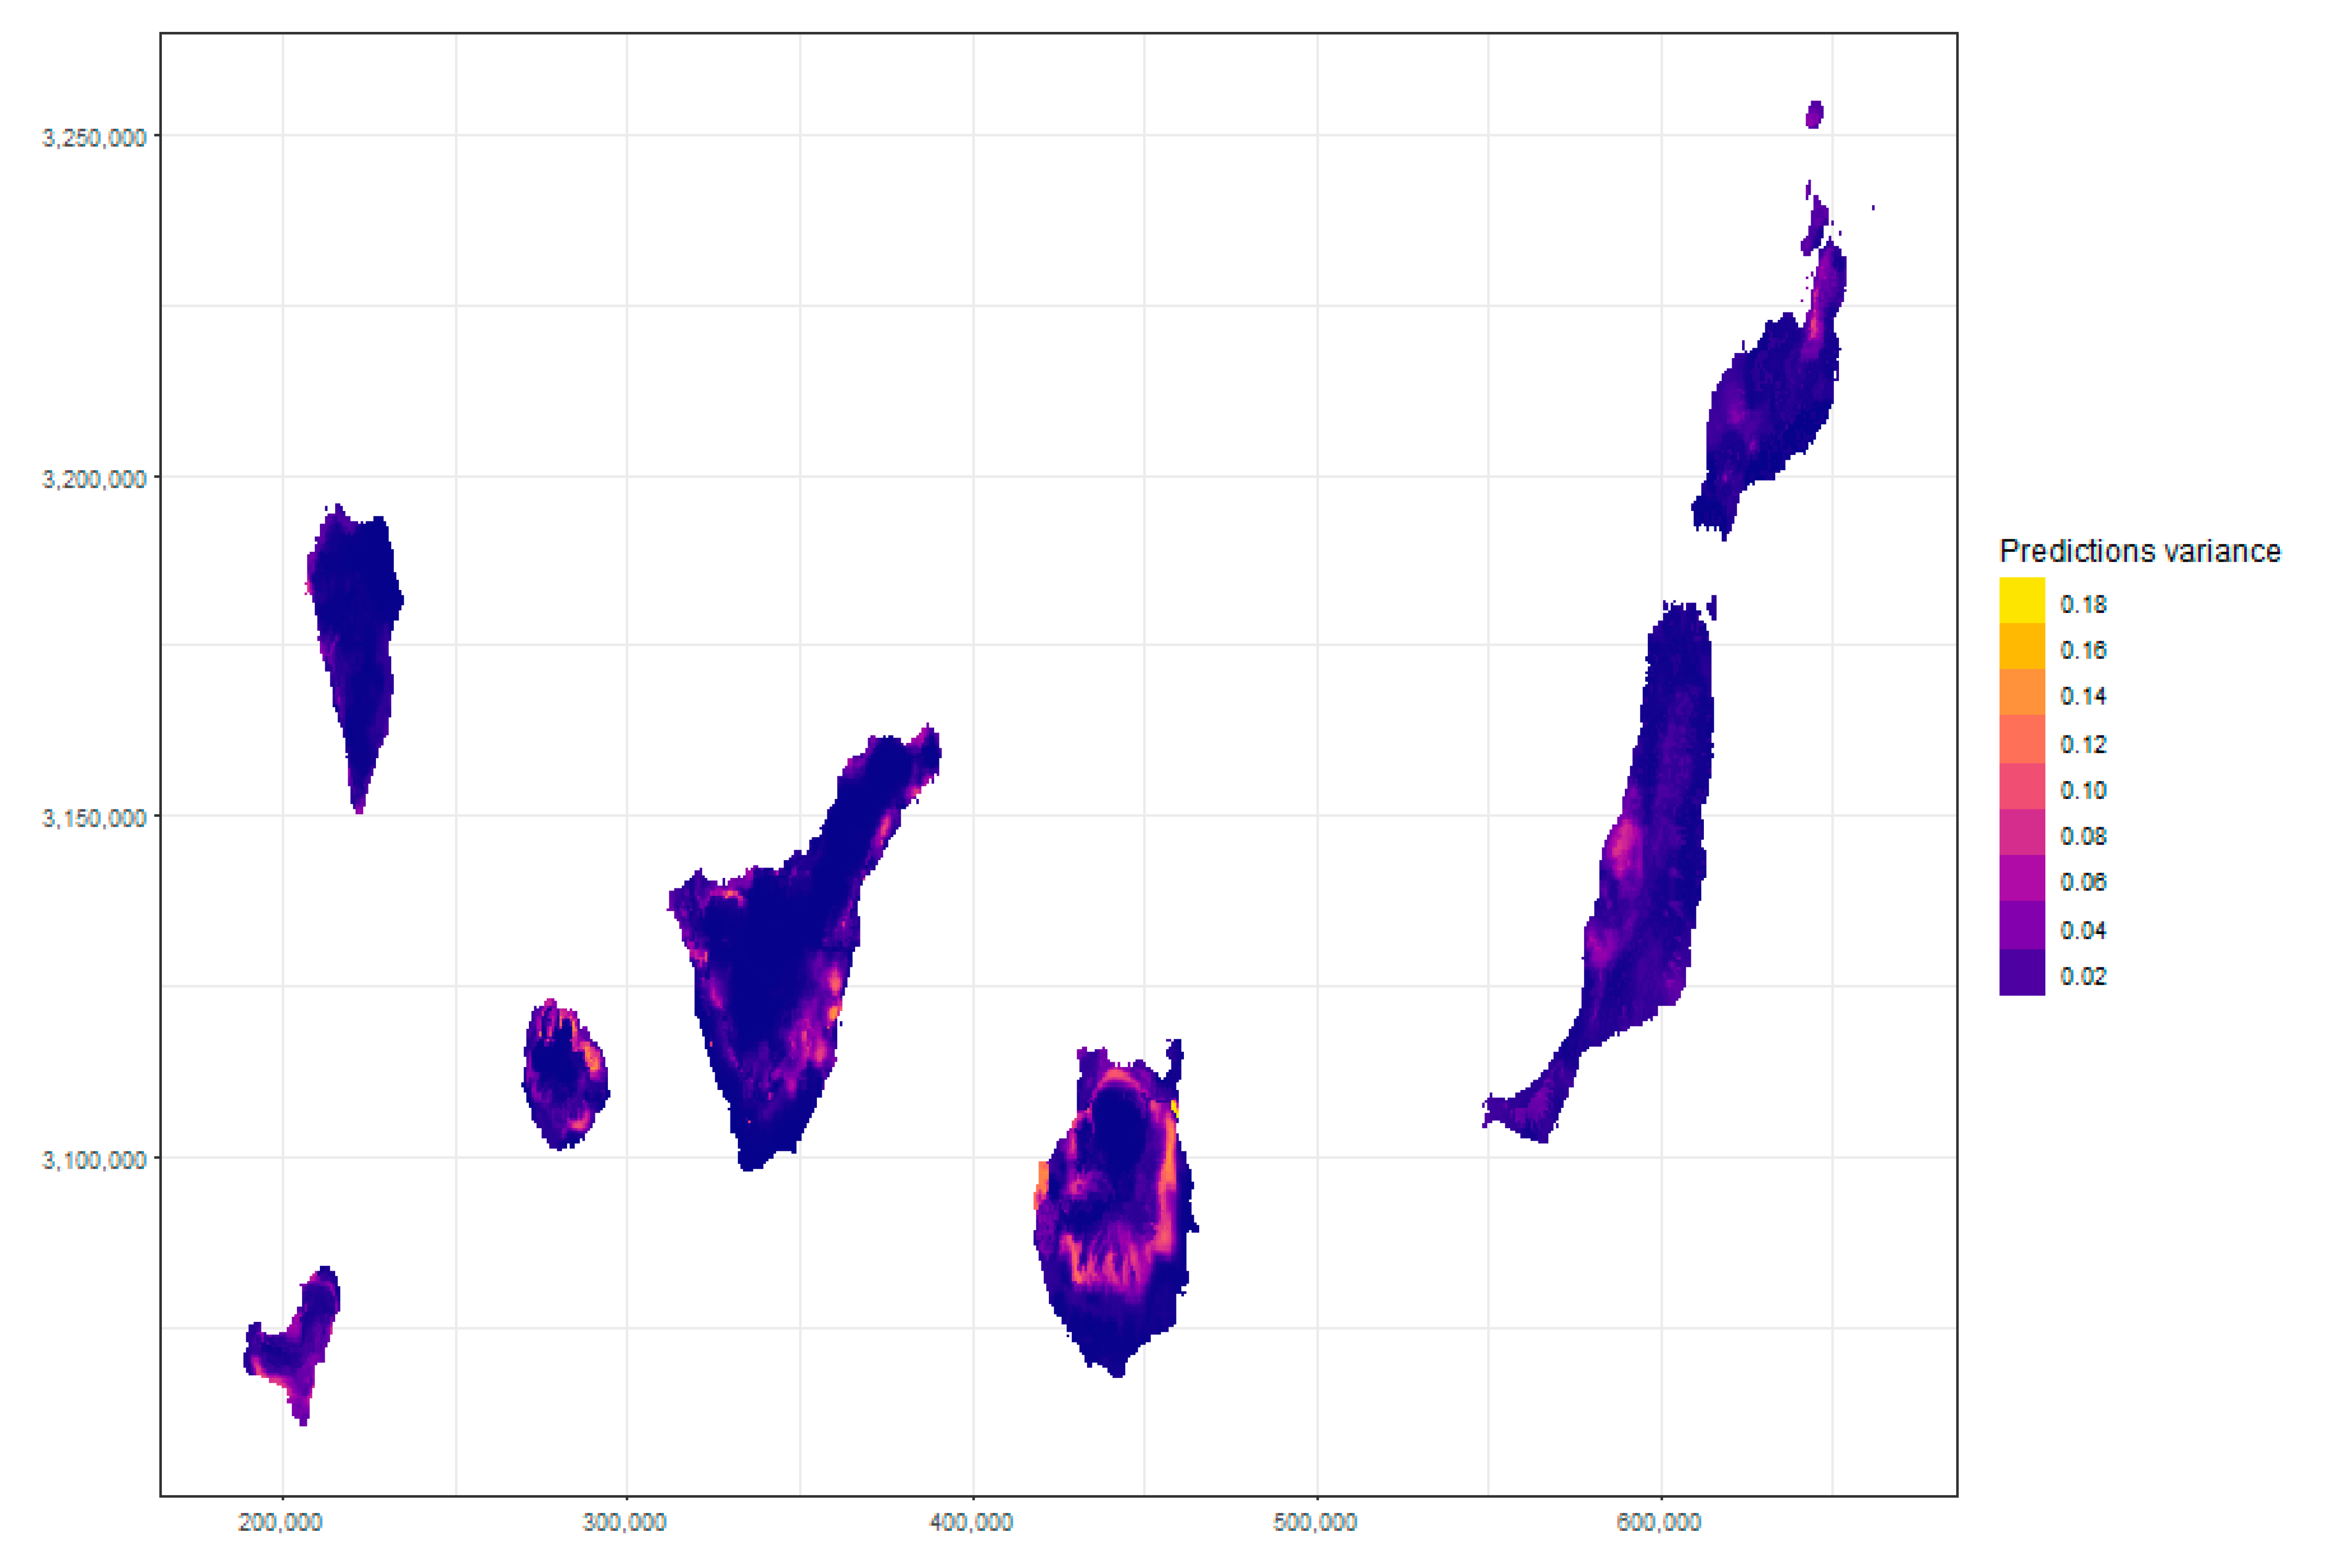Image resolution: width=2327 pixels, height=1568 pixels.
Task: Click the 3,200,000 y-axis label
Action: pos(94,478)
